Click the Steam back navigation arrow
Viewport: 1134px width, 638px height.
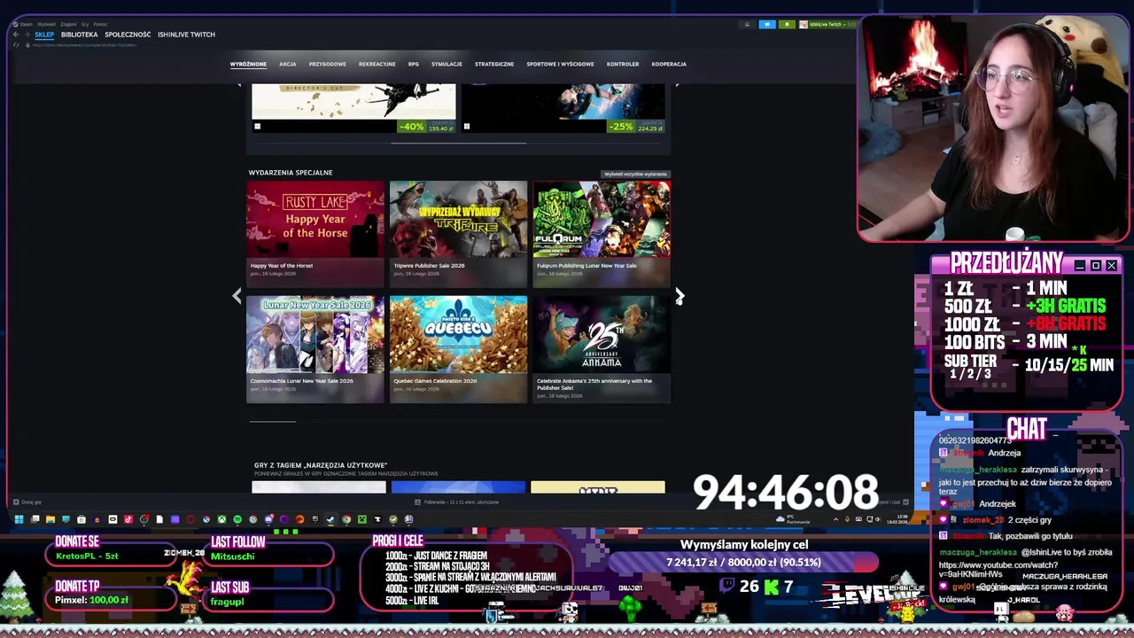pos(16,35)
